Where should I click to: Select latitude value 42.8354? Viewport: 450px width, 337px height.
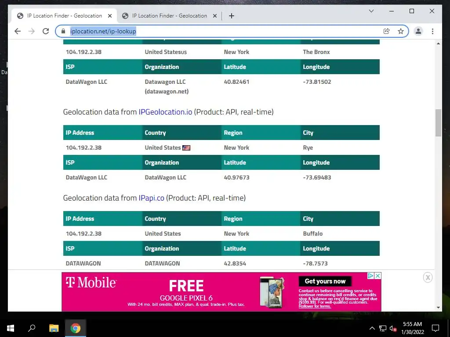tap(235, 263)
